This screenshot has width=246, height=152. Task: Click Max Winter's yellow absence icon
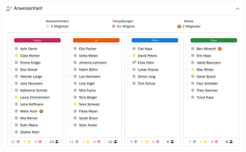[x=193, y=69]
